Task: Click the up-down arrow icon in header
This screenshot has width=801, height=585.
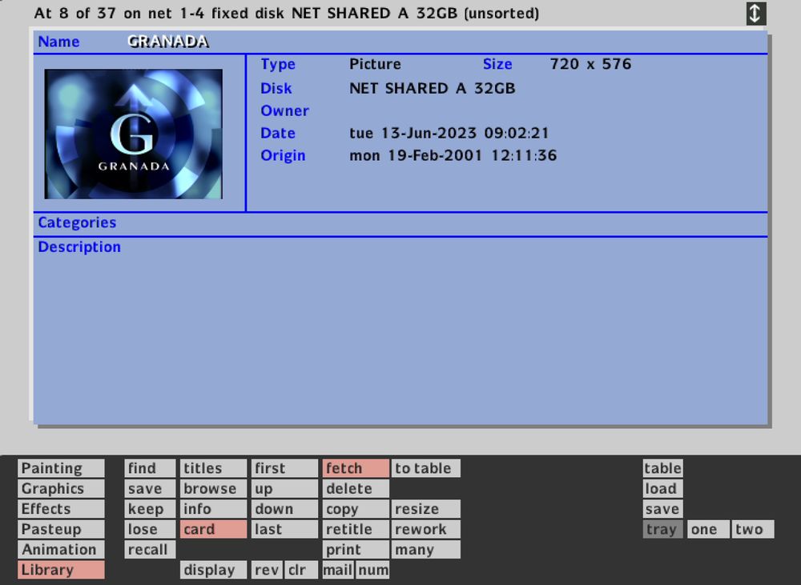Action: point(755,14)
